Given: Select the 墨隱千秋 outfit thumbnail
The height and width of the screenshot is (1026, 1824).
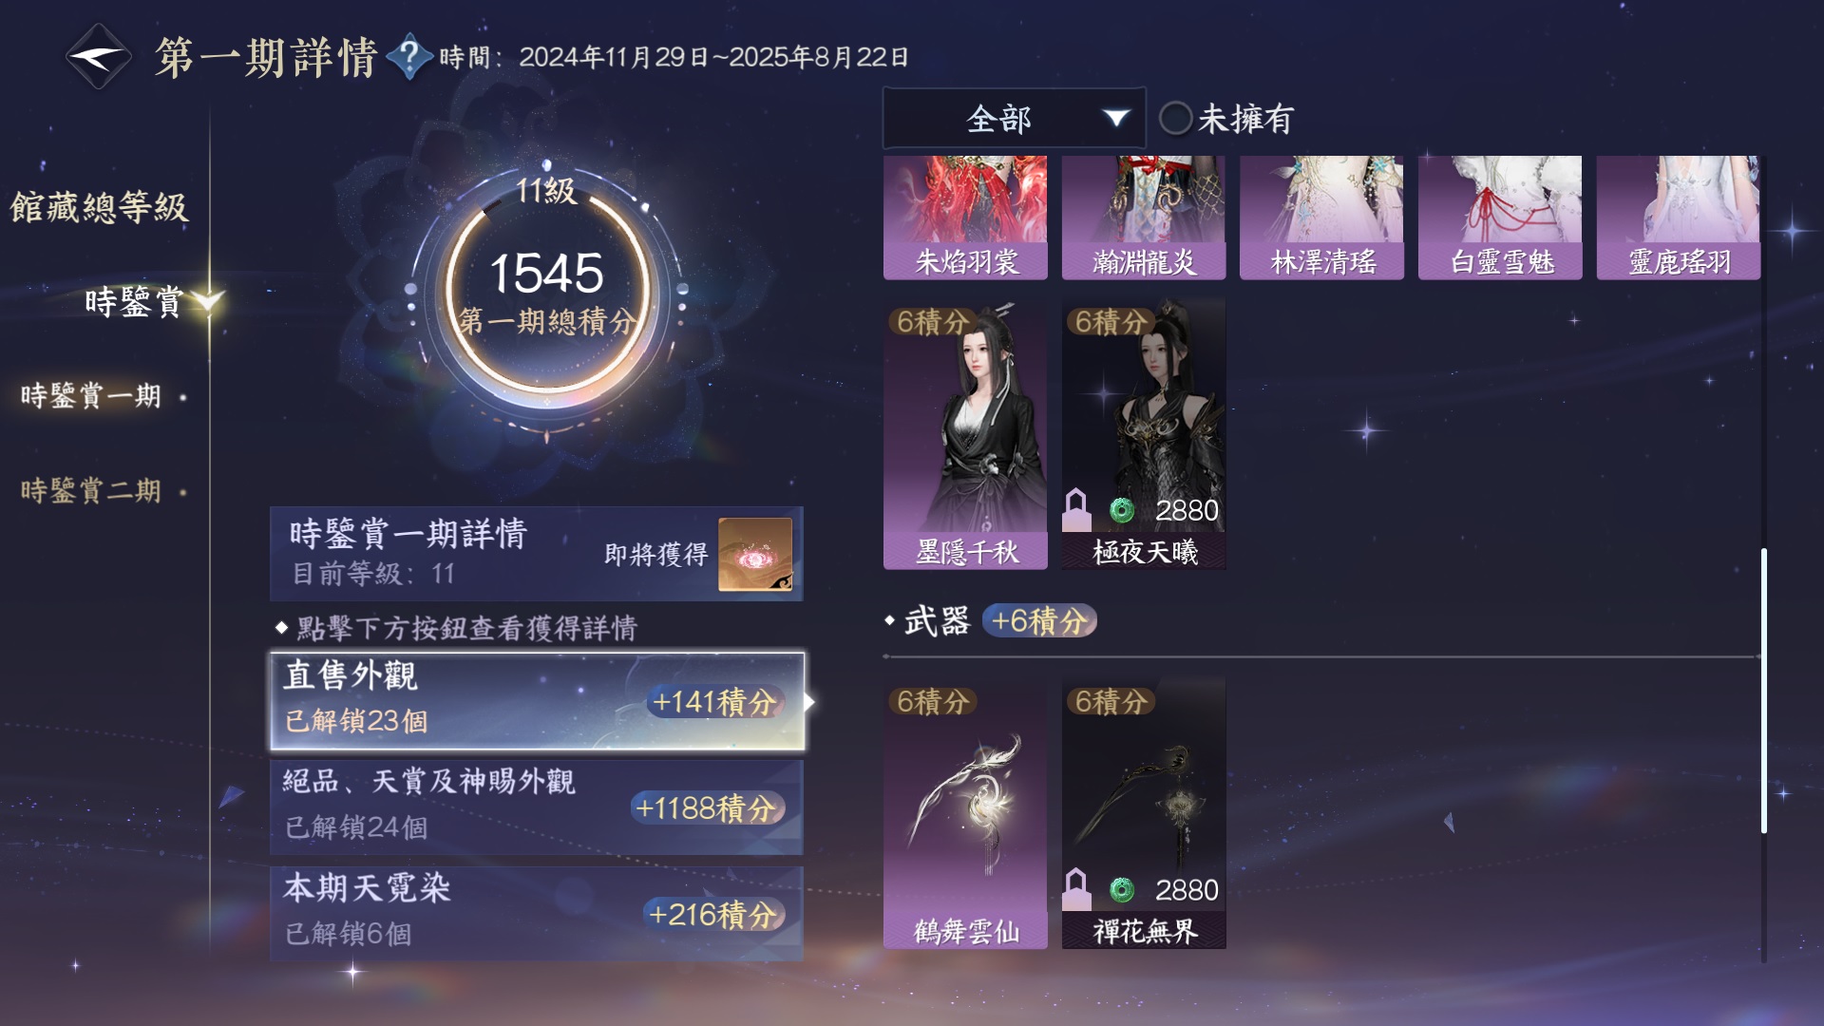Looking at the screenshot, I should [965, 434].
